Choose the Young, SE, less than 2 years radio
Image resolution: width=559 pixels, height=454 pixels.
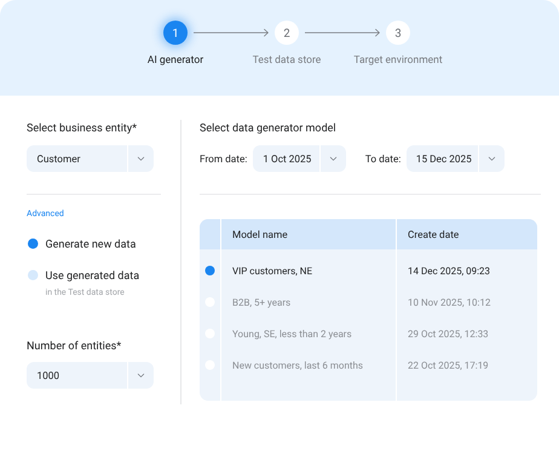210,334
